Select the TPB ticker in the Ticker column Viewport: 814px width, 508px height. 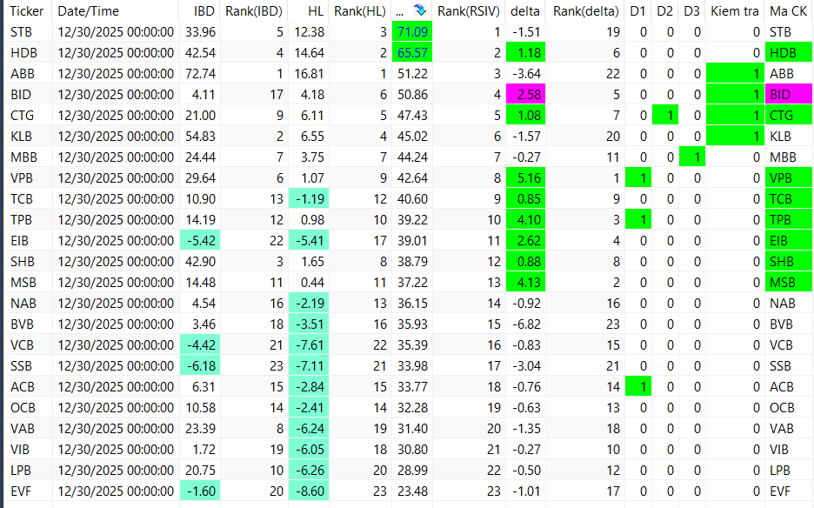(x=21, y=220)
